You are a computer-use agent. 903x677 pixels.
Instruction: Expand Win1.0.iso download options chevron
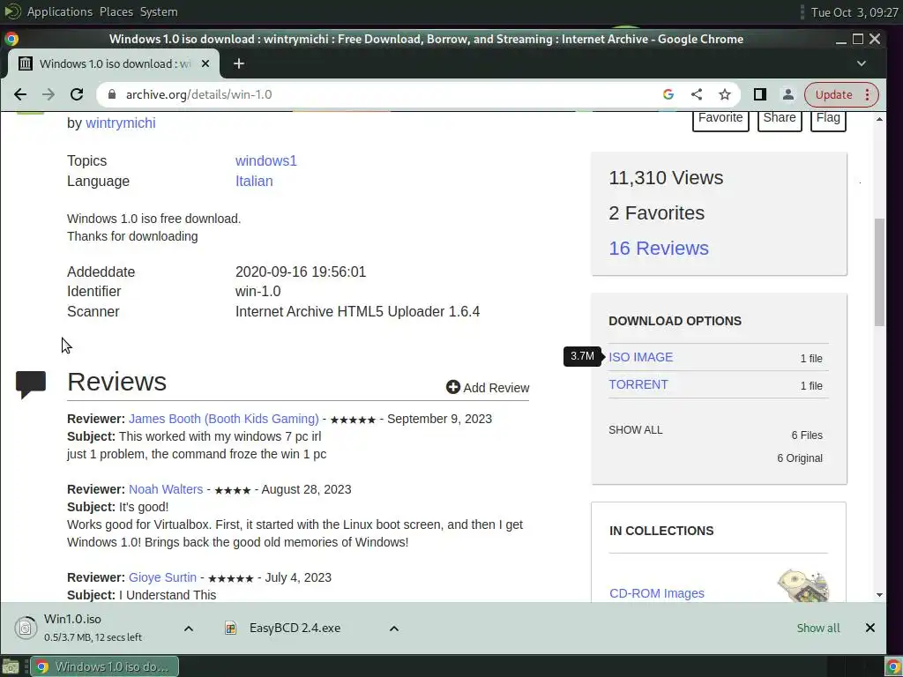tap(189, 628)
